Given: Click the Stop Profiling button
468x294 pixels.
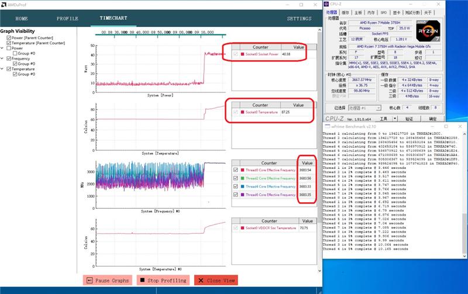Looking at the screenshot, I should pyautogui.click(x=163, y=281).
